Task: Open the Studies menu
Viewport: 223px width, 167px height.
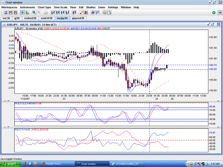Action: pos(91,7)
